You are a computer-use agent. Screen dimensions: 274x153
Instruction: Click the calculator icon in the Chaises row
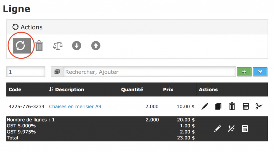click(245, 107)
